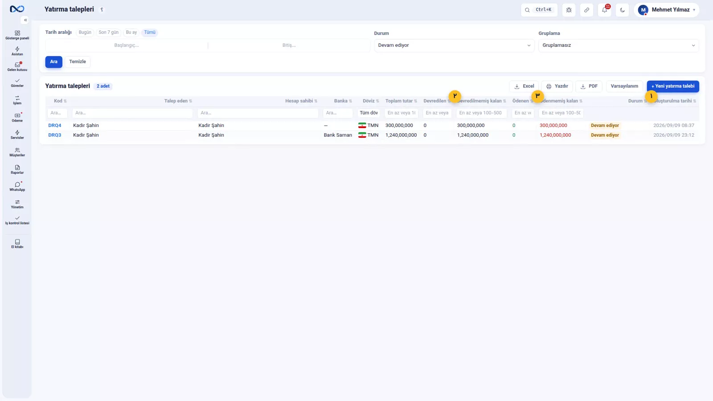
Task: Open Raporlar sidebar icon
Action: [17, 169]
